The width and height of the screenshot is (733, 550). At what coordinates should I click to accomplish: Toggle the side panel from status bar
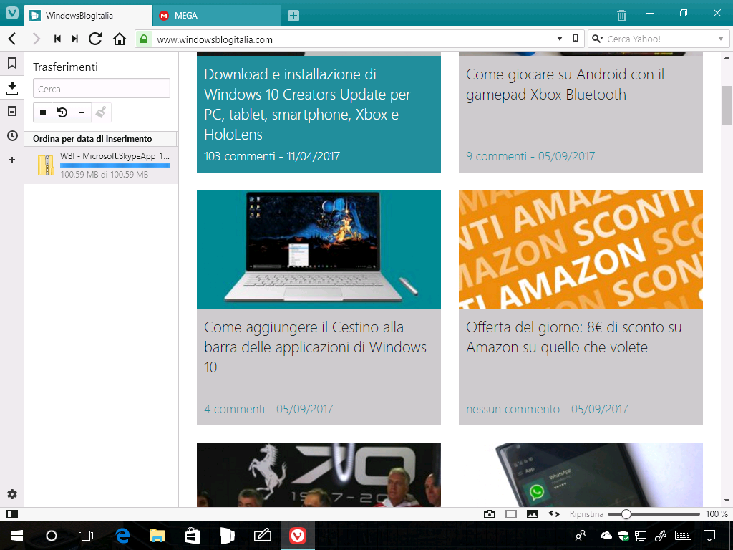pos(12,514)
